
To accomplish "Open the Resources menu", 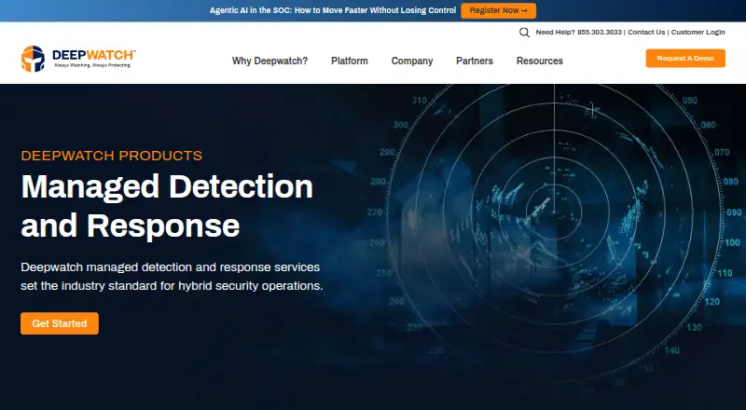I will click(x=540, y=61).
